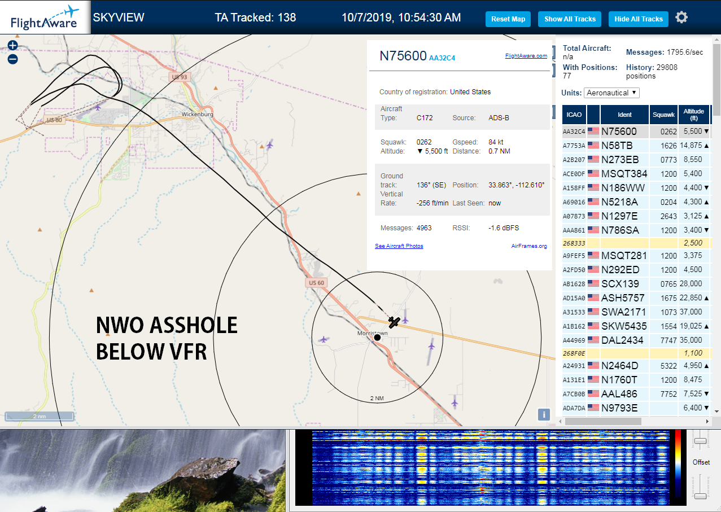This screenshot has width=721, height=512.
Task: Select the N292ED row
Action: click(x=636, y=270)
